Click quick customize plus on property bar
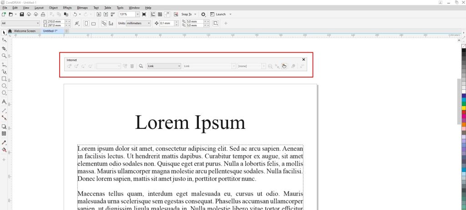The height and width of the screenshot is (210, 466). click(226, 24)
